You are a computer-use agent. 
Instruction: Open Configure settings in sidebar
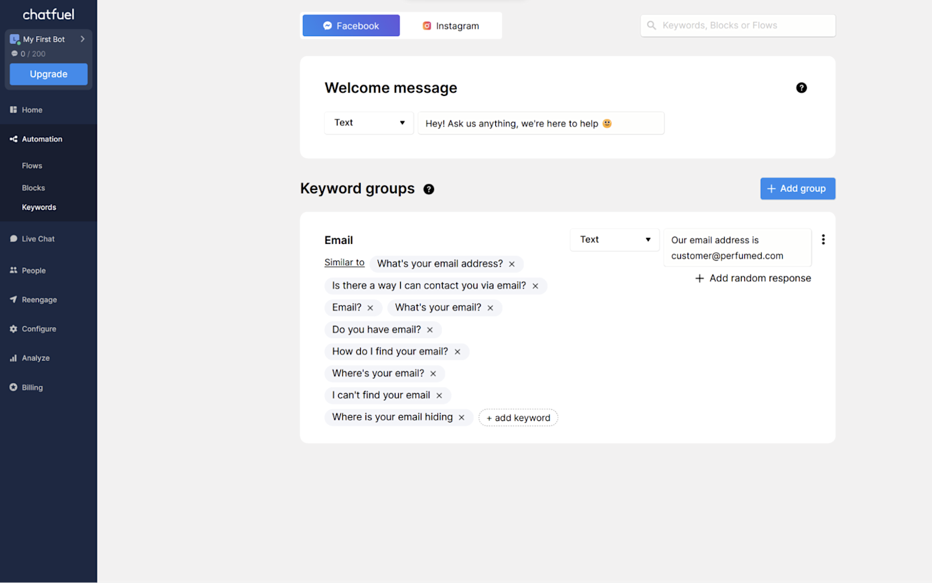39,329
